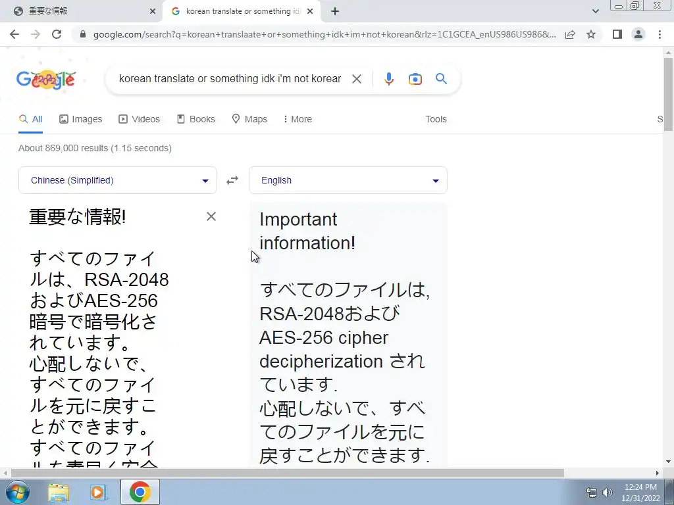Search by image with camera icon
Image resolution: width=674 pixels, height=505 pixels.
click(x=415, y=79)
